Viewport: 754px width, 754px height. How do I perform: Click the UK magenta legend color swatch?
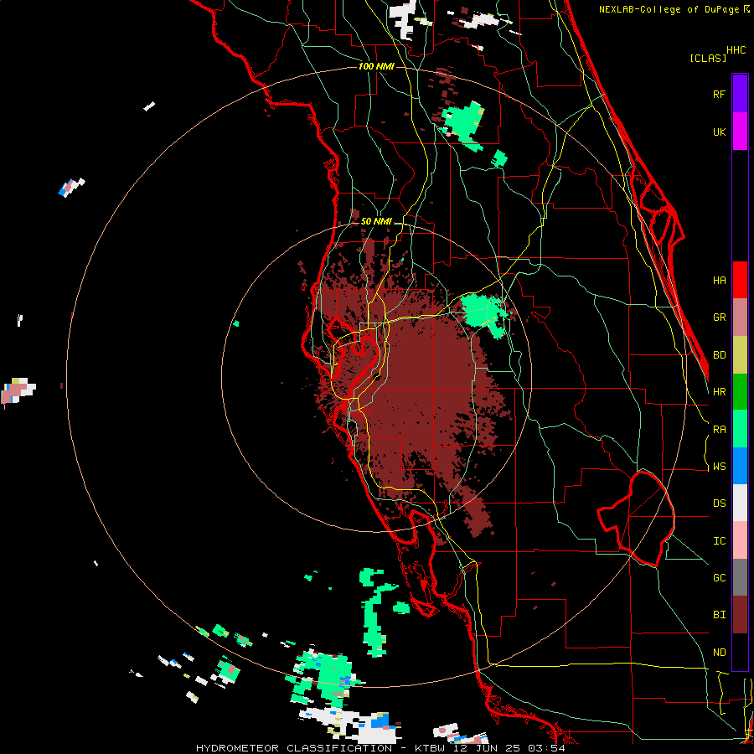[x=740, y=132]
